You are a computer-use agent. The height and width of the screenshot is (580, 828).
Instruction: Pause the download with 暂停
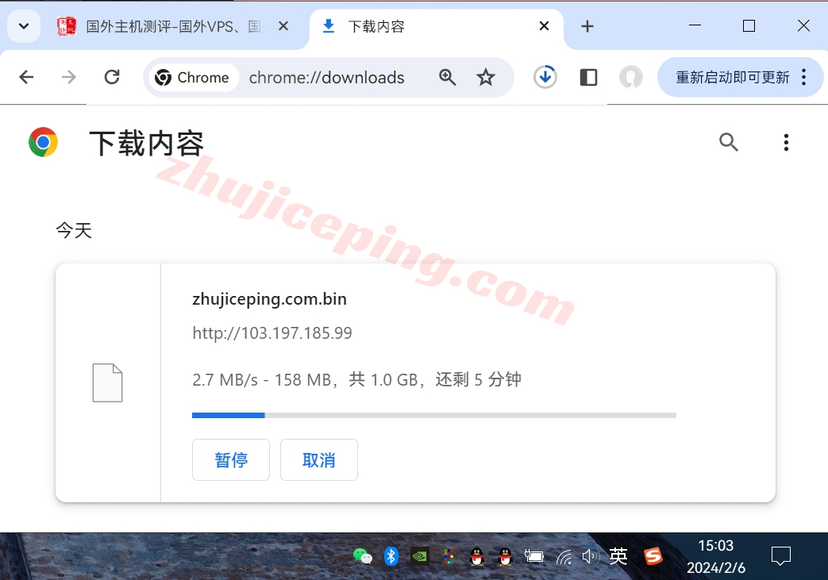tap(231, 459)
